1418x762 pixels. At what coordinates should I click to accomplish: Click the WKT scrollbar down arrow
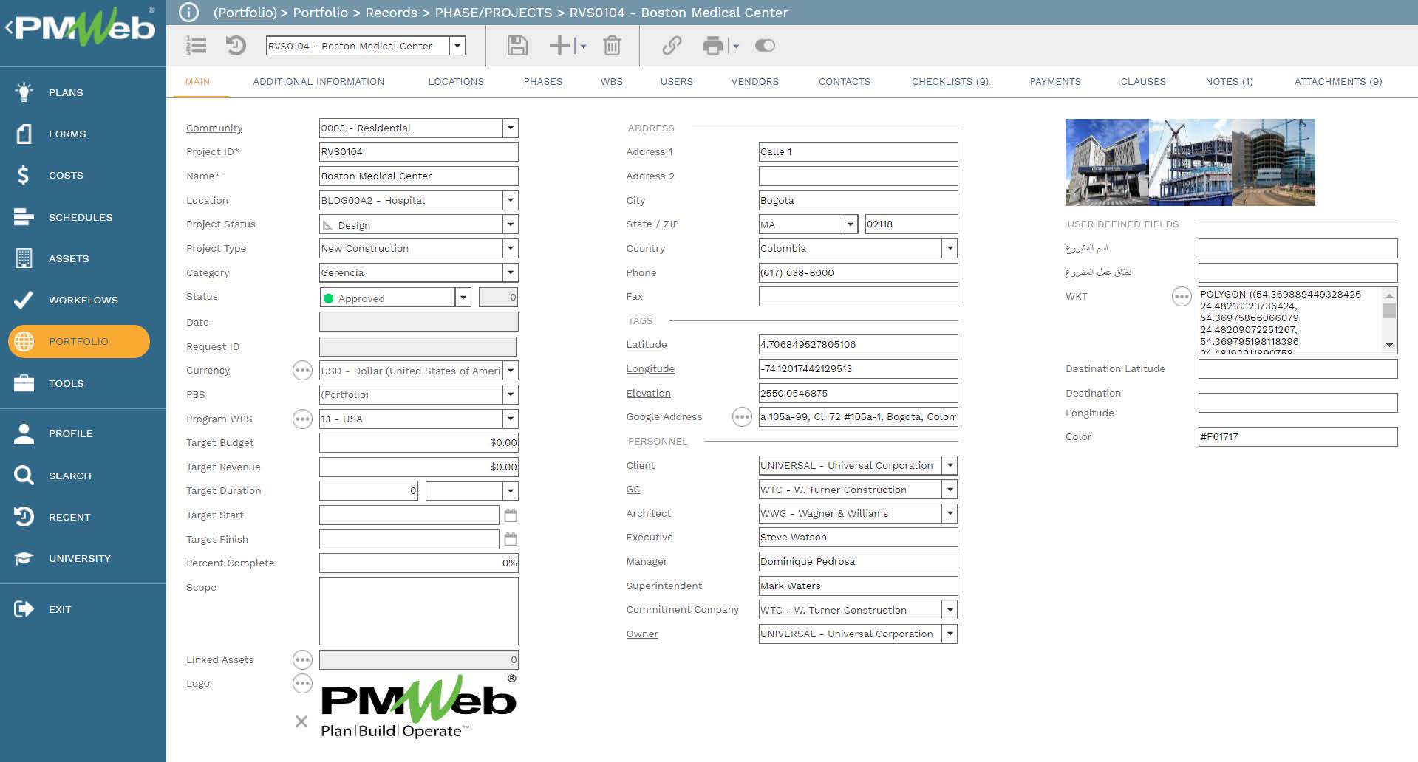pos(1389,346)
